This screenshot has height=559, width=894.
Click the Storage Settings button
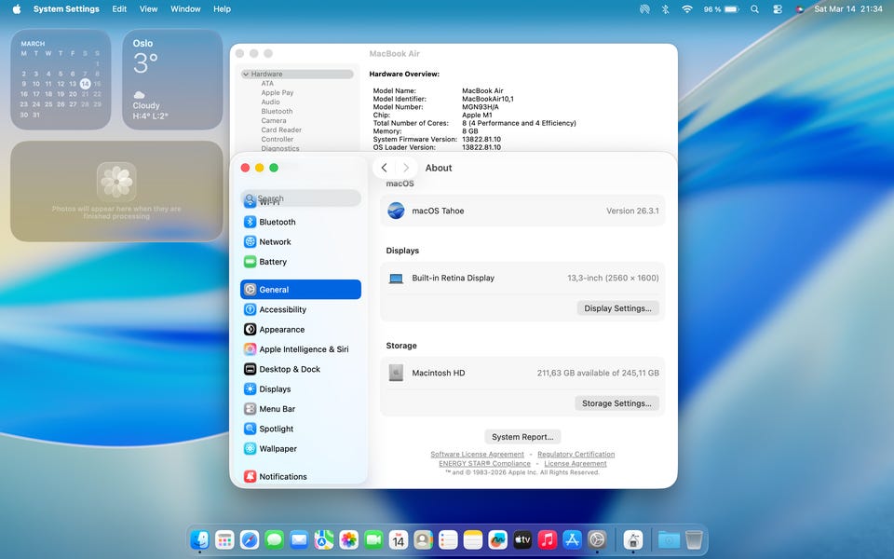click(x=616, y=403)
